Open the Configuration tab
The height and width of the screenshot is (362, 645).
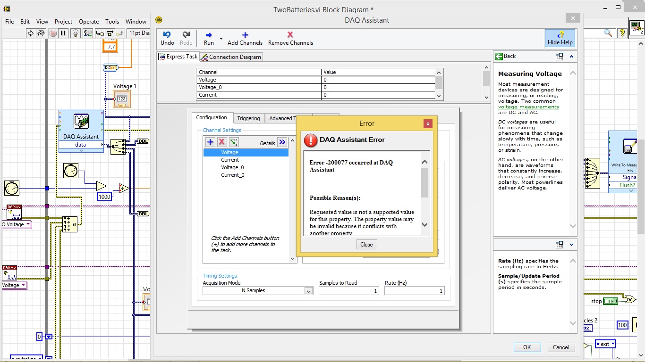pyautogui.click(x=212, y=117)
